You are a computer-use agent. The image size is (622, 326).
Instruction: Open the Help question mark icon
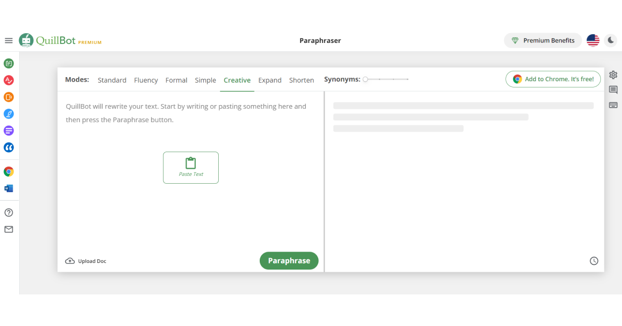[8, 212]
